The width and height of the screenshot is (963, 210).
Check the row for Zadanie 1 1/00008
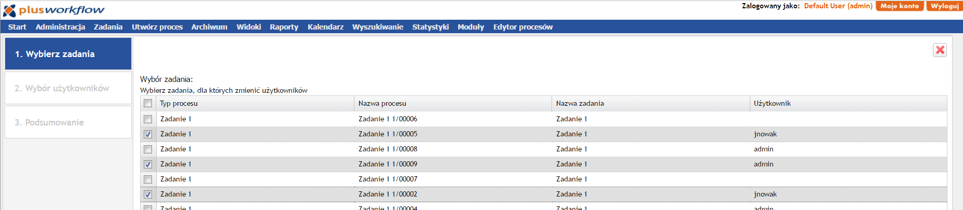click(x=148, y=149)
